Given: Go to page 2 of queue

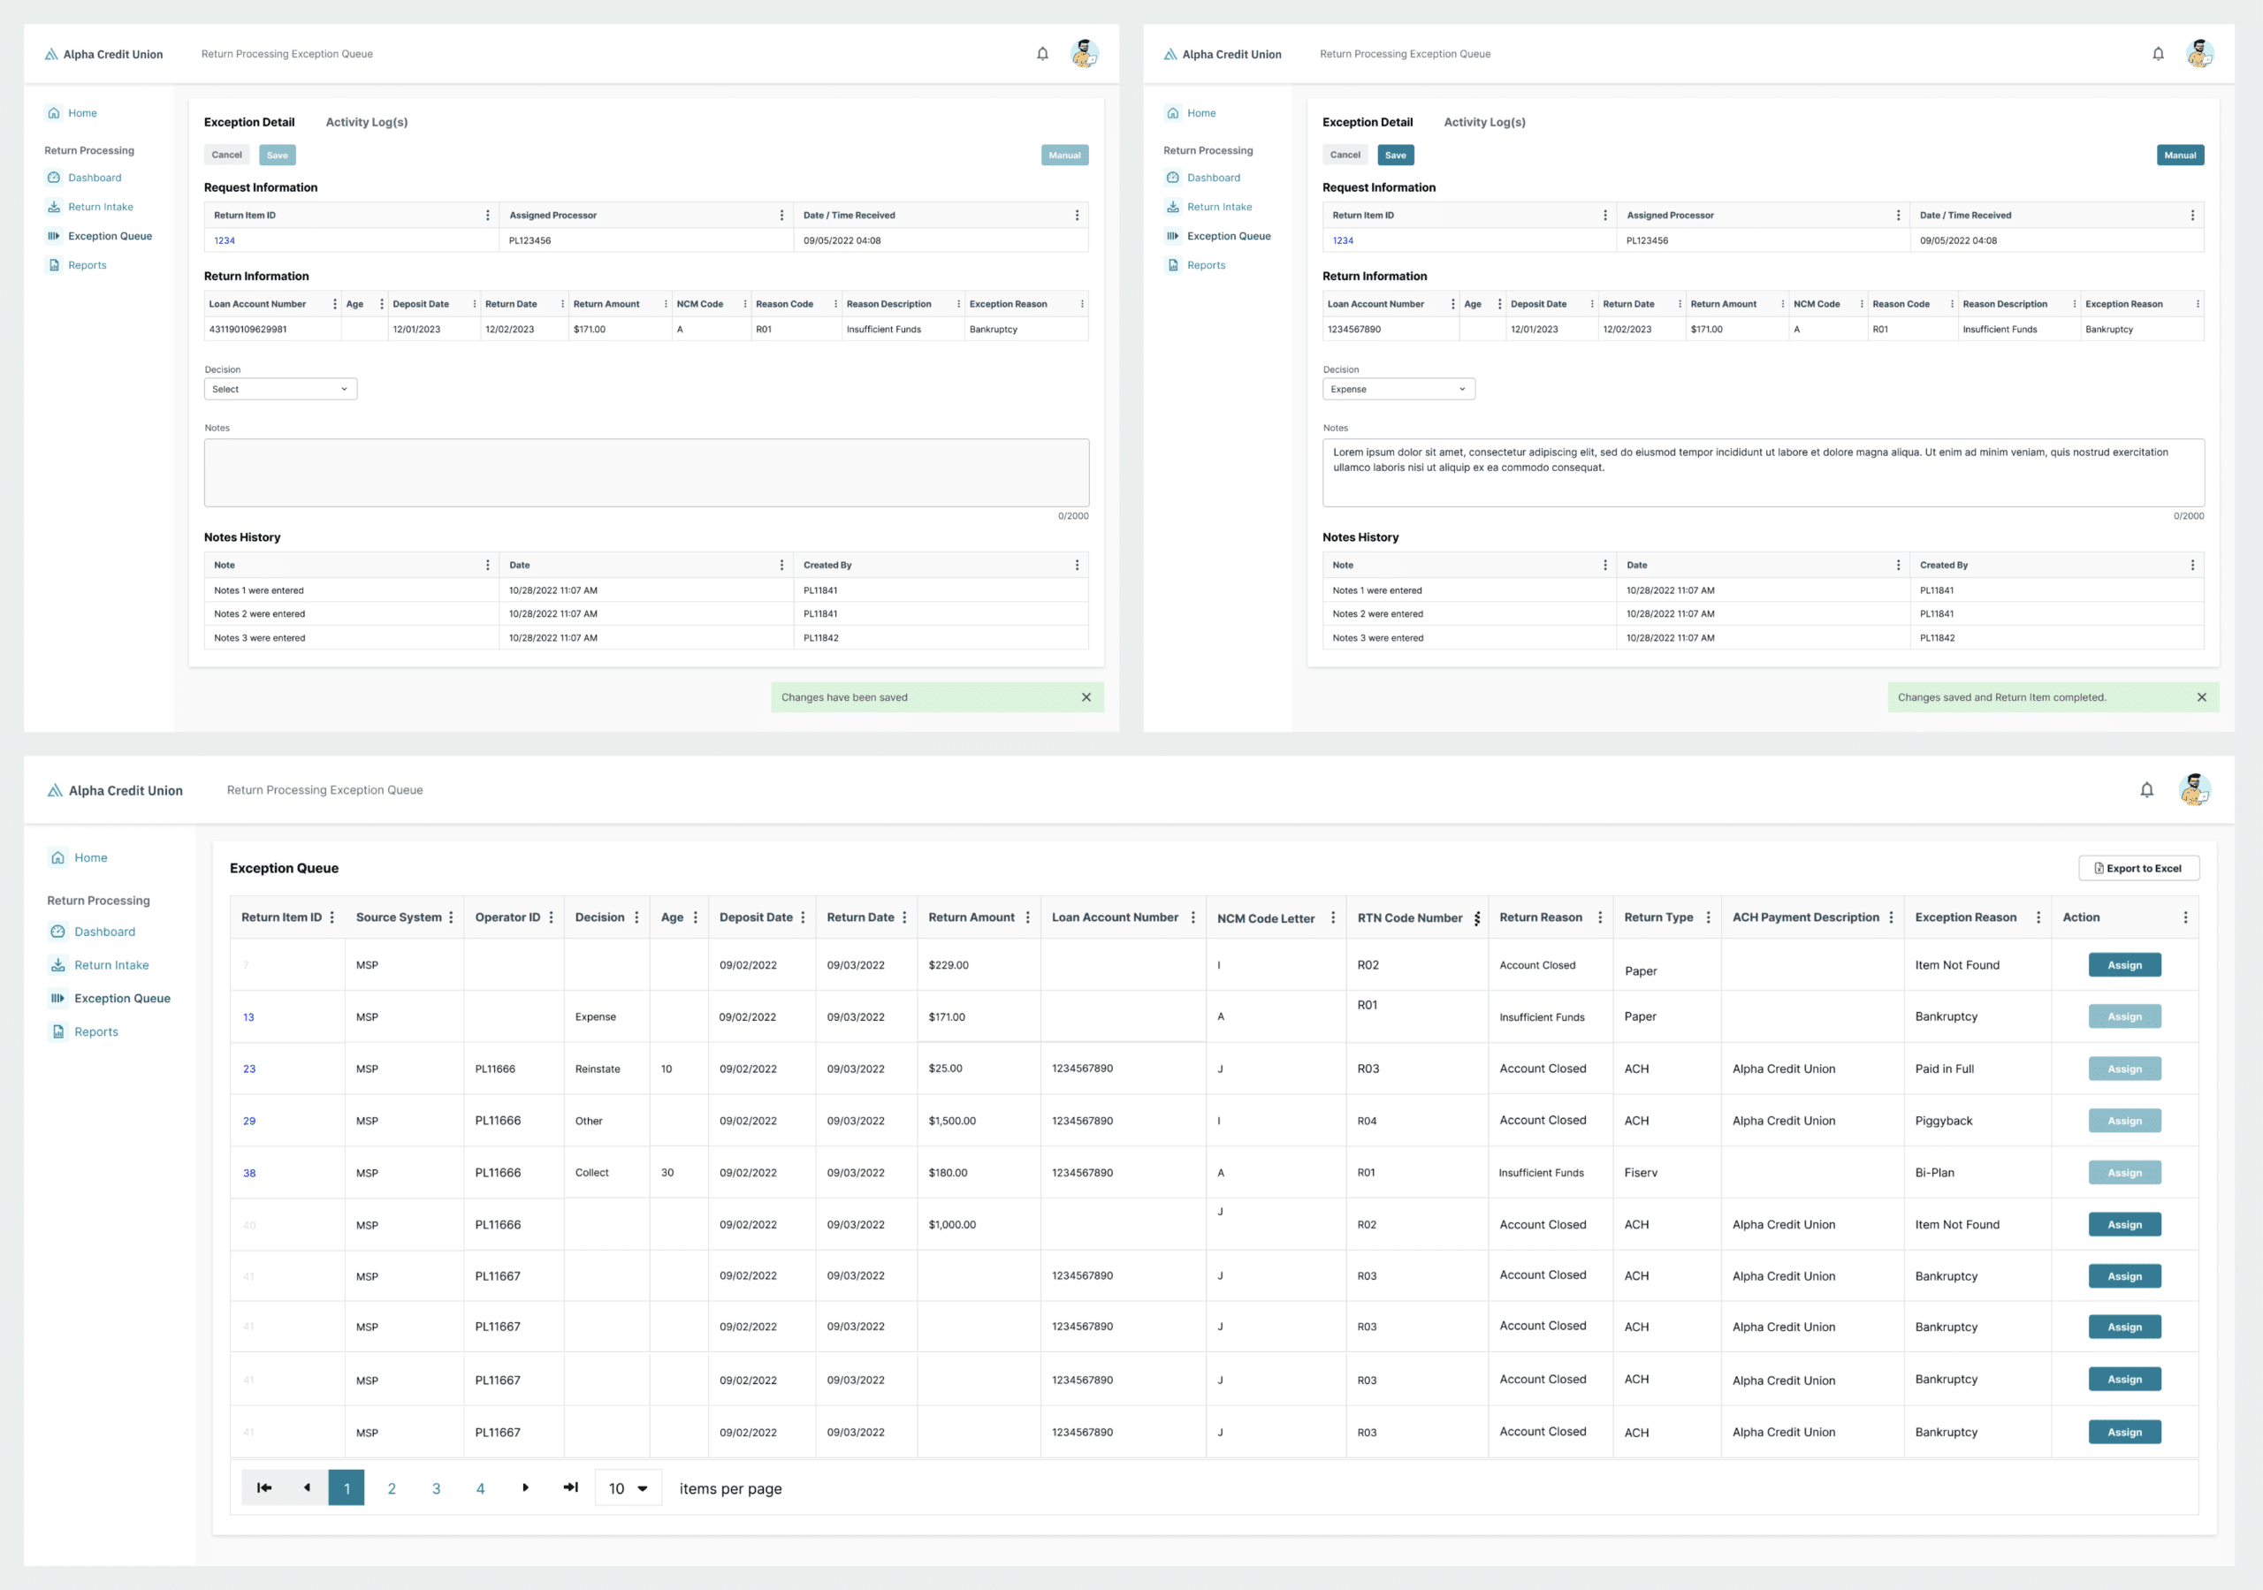Looking at the screenshot, I should (392, 1488).
